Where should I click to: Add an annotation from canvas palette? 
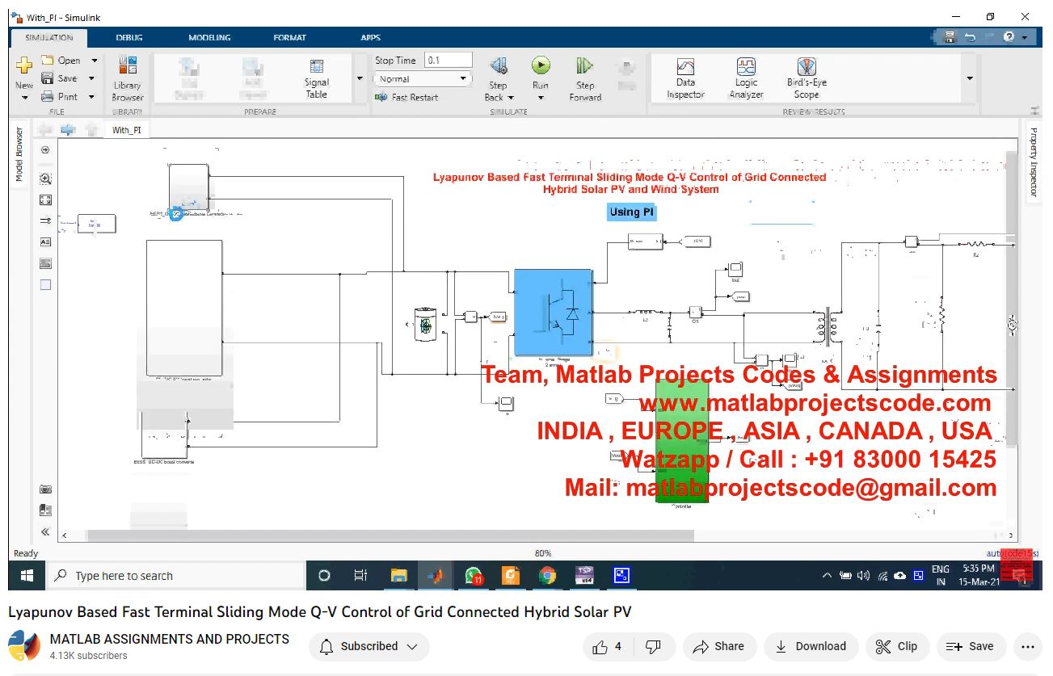pos(45,241)
